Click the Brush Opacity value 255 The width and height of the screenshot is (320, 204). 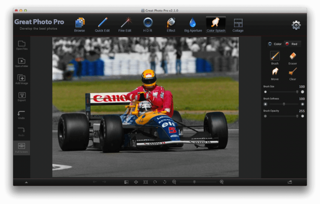point(302,111)
